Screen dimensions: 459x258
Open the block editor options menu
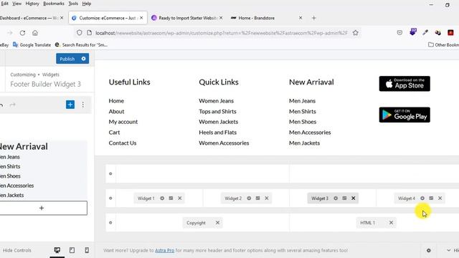[83, 105]
